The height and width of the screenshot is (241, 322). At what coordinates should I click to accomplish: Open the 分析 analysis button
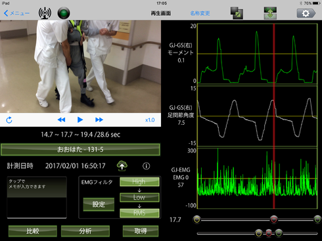[x=85, y=231]
